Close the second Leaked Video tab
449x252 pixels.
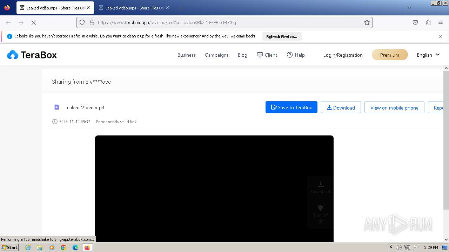click(x=167, y=8)
